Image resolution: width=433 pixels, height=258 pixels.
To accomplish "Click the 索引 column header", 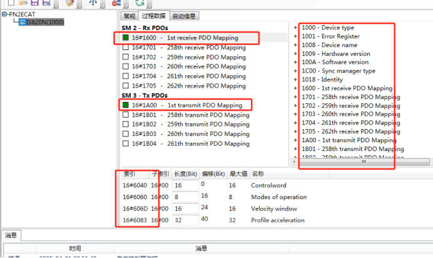I will pyautogui.click(x=128, y=173).
